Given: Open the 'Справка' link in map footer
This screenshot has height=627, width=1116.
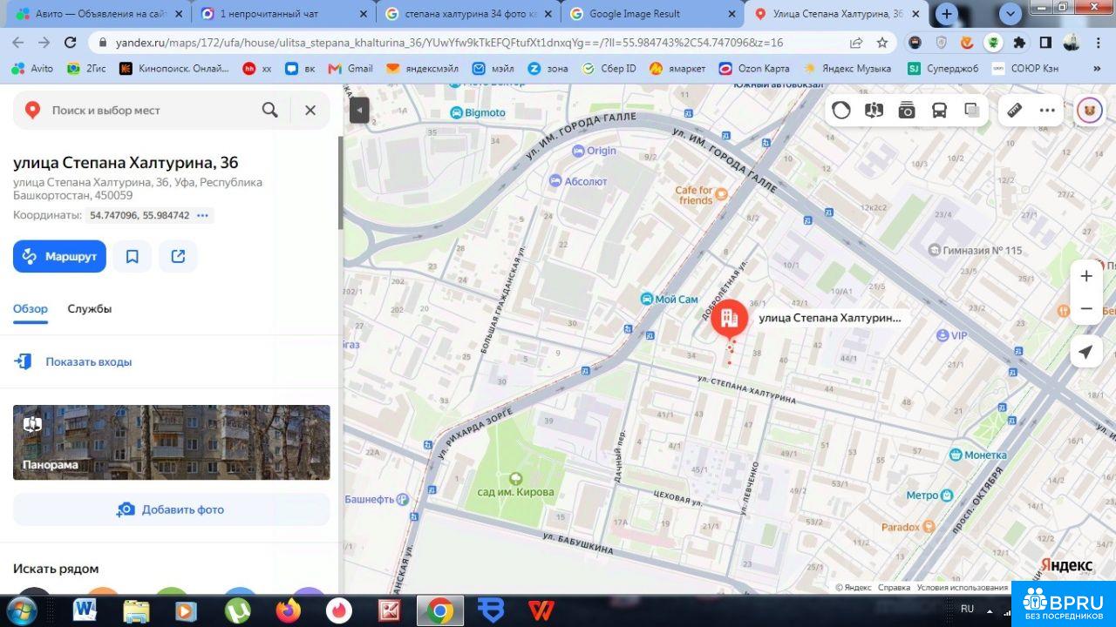Looking at the screenshot, I should pyautogui.click(x=894, y=588).
